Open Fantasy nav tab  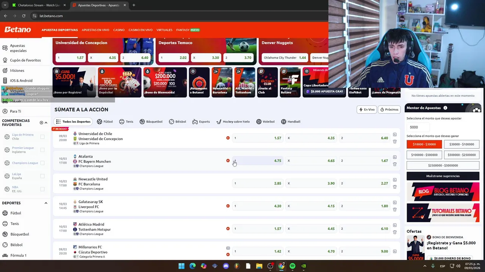[188, 30]
